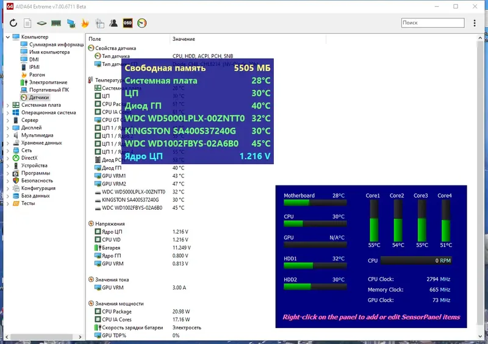Expand the Системная плата tree node
Viewport: 488px width, 344px height.
point(8,106)
